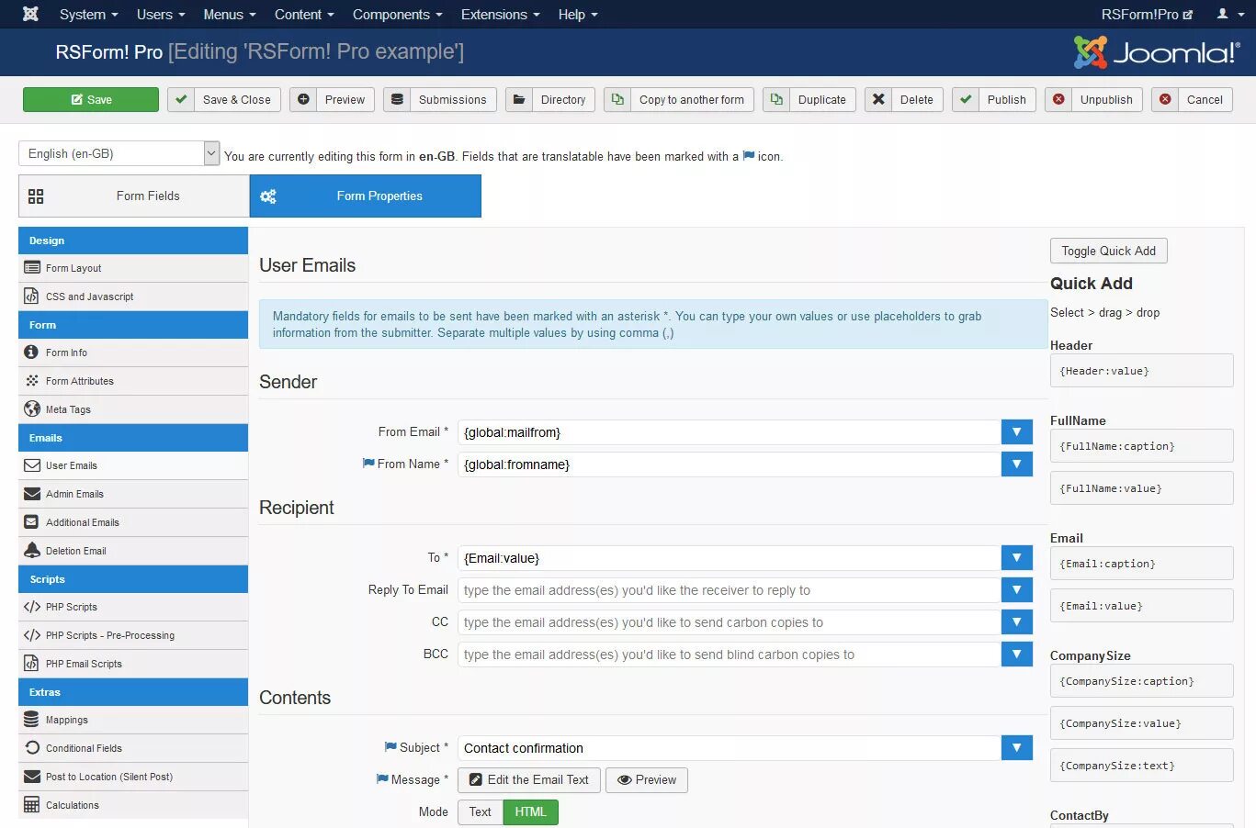Expand From Name placeholder dropdown
The height and width of the screenshot is (828, 1256).
(x=1016, y=464)
